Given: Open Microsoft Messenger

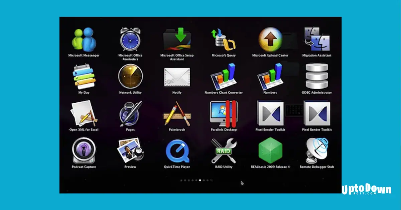Looking at the screenshot, I should (84, 39).
